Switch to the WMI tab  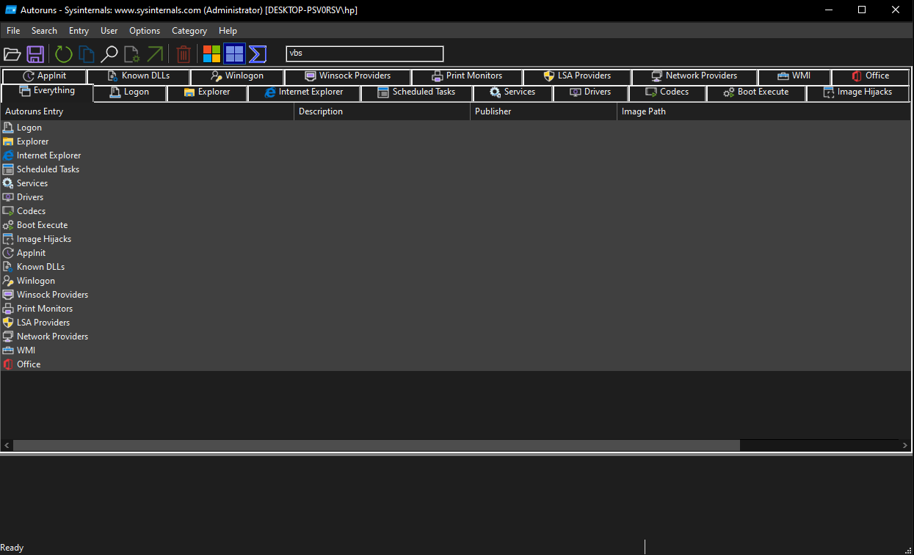794,76
